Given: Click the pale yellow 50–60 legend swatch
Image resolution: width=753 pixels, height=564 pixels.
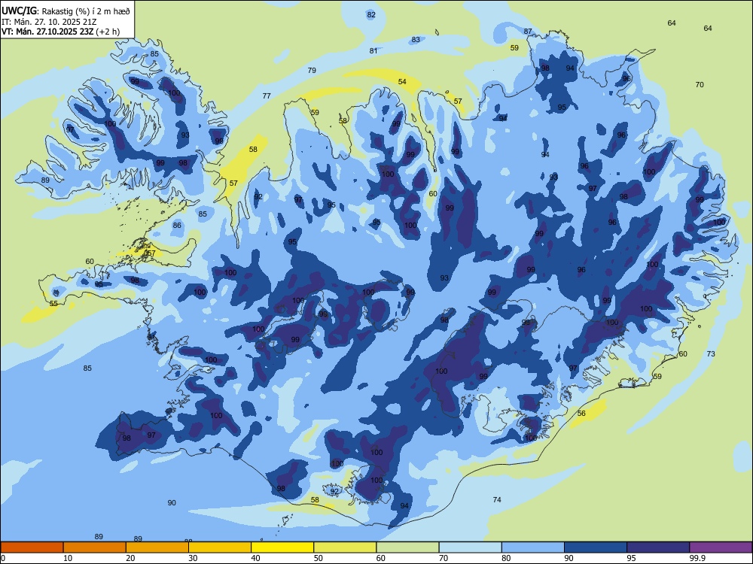Looking at the screenshot, I should tap(346, 547).
